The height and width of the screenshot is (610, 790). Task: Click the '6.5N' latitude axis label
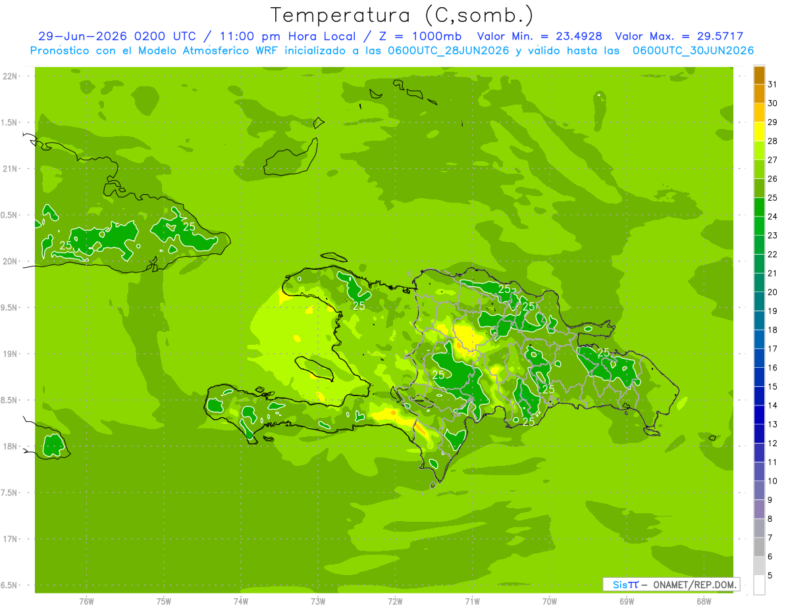[x=10, y=585]
